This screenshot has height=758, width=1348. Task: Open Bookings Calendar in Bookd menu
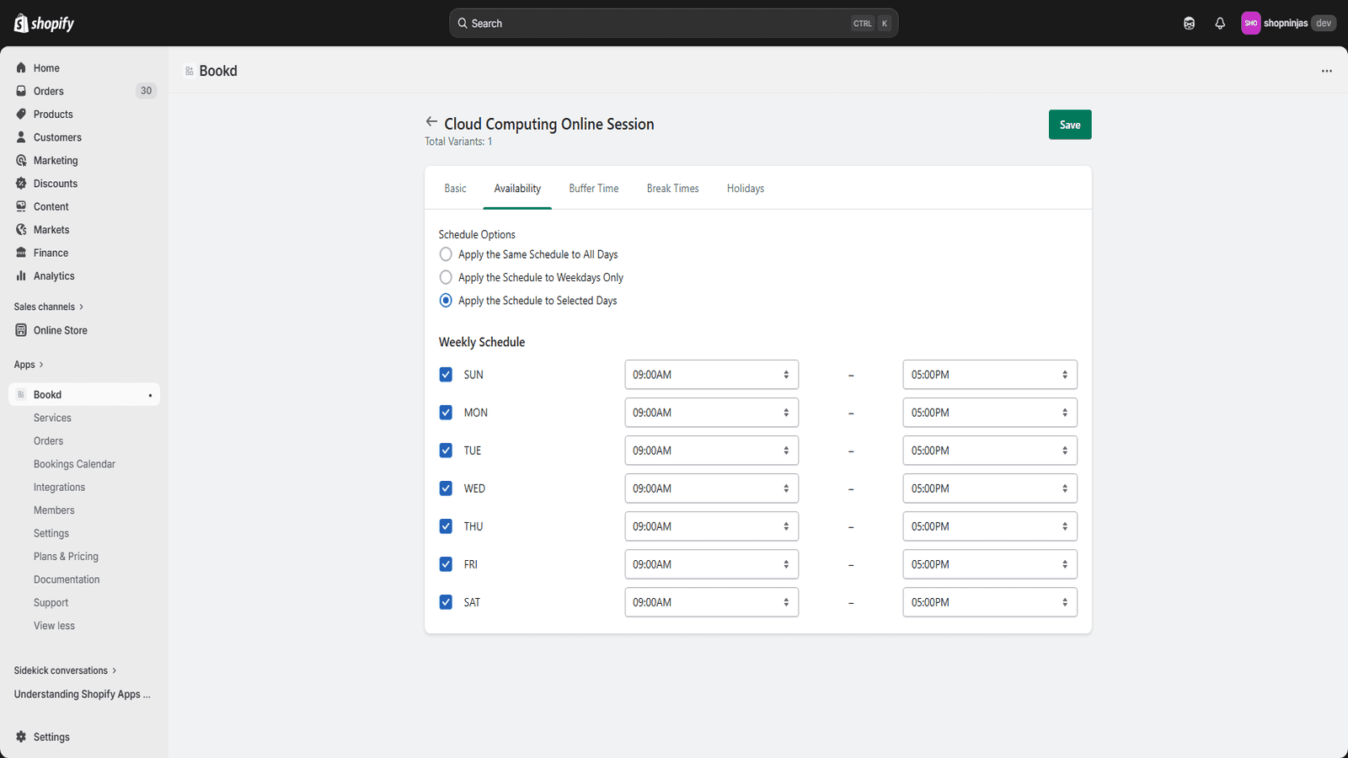pos(74,464)
